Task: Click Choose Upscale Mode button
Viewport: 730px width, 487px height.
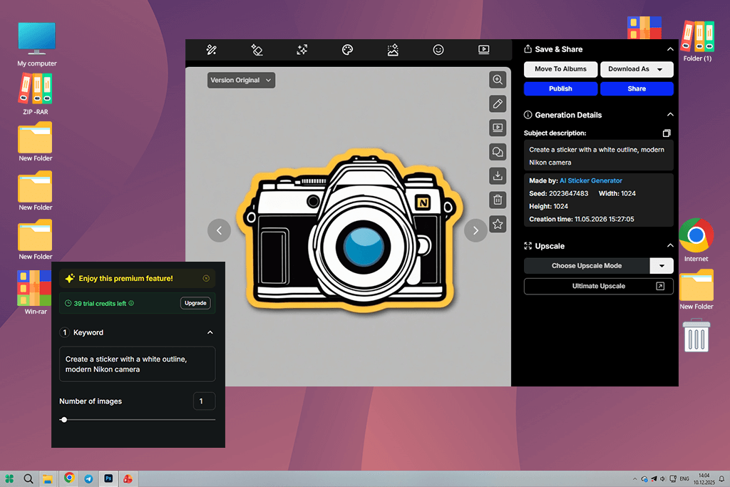Action: 587,266
